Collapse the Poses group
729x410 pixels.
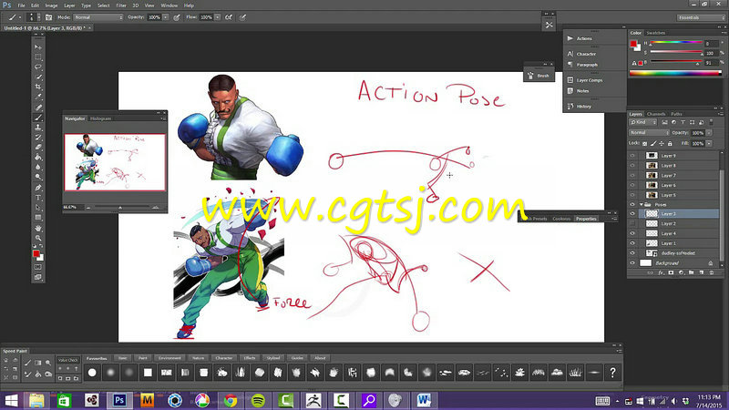tap(642, 204)
